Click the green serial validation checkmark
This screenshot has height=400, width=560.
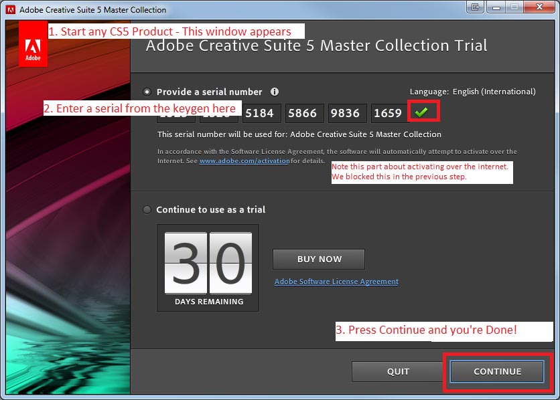point(421,112)
